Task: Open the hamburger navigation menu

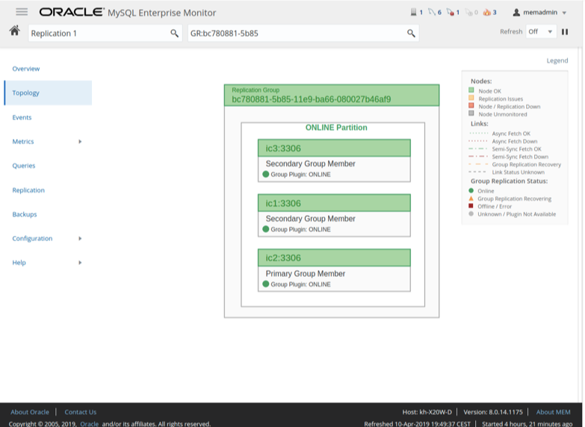Action: click(22, 12)
